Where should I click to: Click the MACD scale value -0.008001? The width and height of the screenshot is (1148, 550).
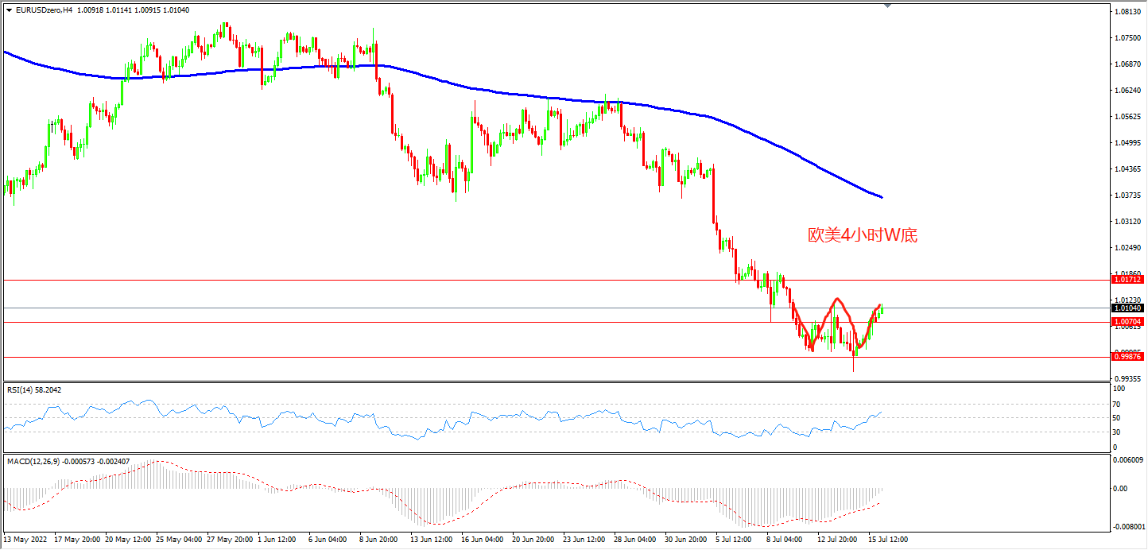tap(1128, 526)
